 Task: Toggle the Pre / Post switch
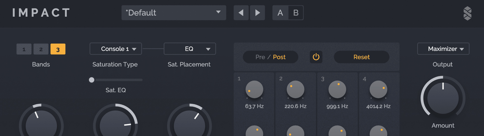(270, 57)
